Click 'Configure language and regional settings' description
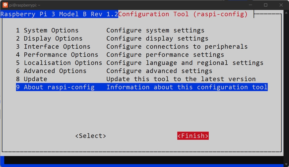The image size is (289, 167). point(185,63)
